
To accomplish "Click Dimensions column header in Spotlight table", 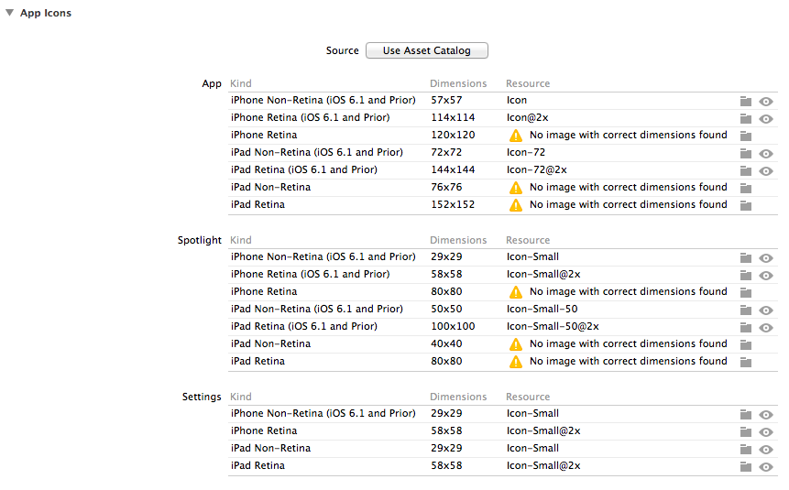I will click(x=458, y=240).
